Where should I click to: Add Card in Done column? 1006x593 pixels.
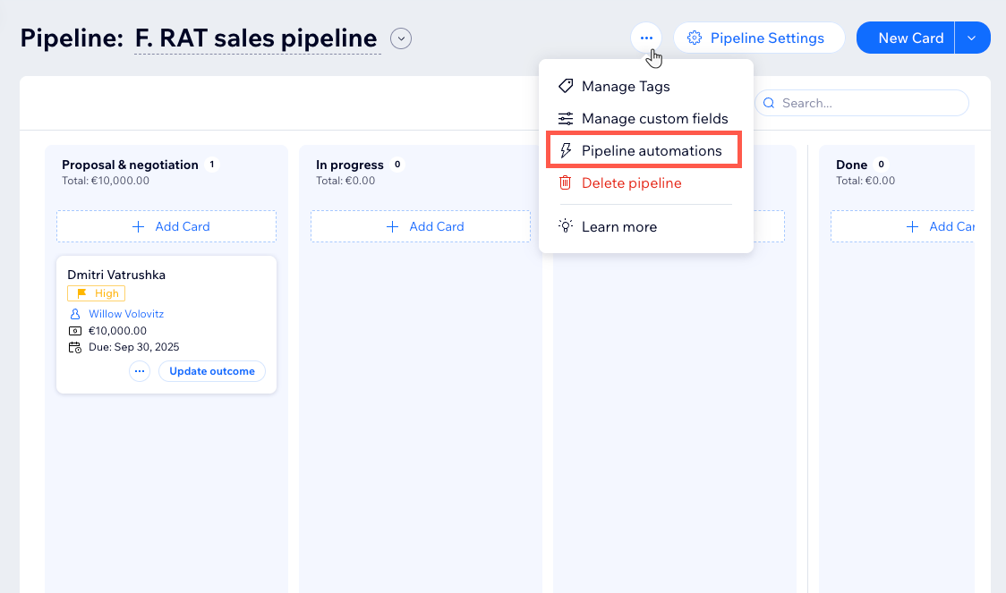pos(902,226)
